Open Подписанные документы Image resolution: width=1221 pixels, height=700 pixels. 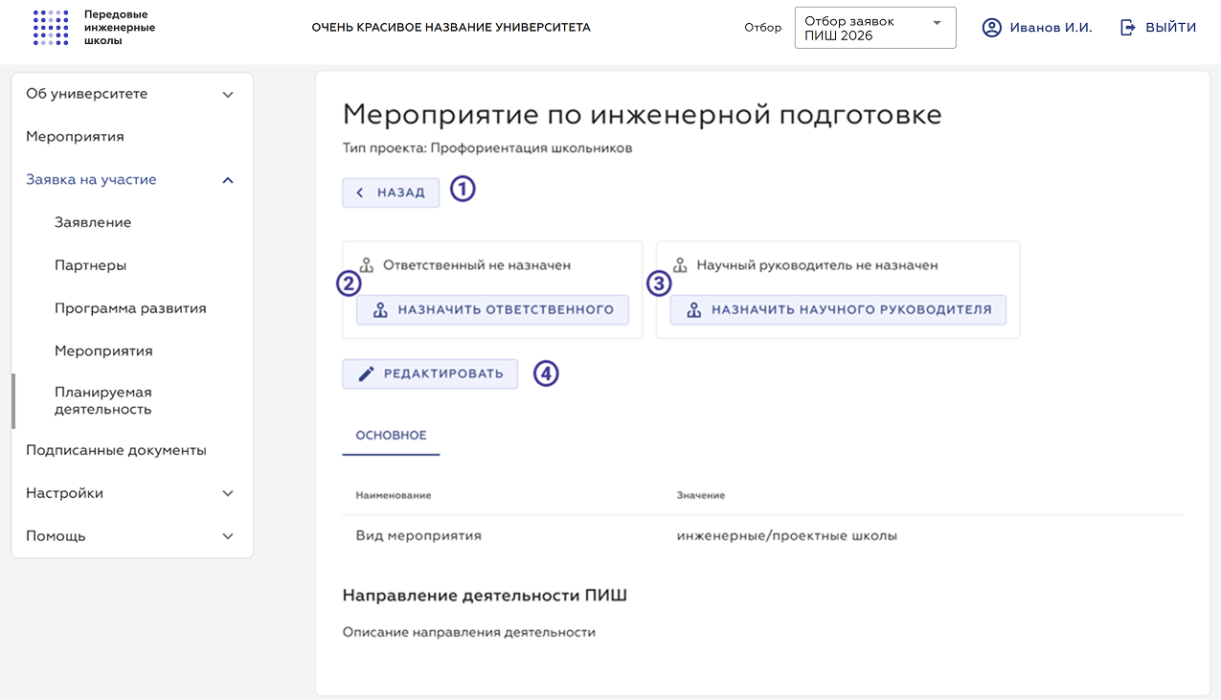[116, 450]
